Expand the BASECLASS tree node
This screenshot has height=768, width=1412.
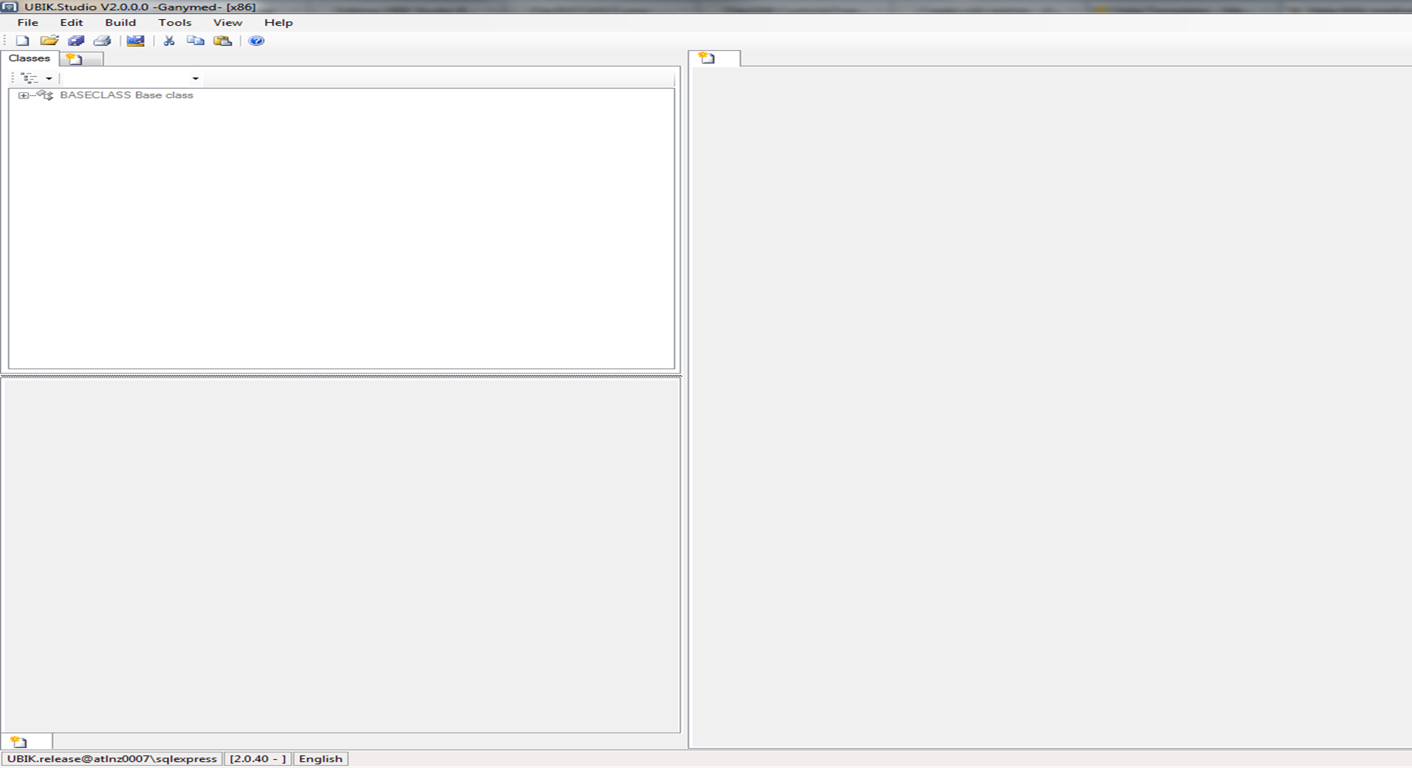point(23,95)
